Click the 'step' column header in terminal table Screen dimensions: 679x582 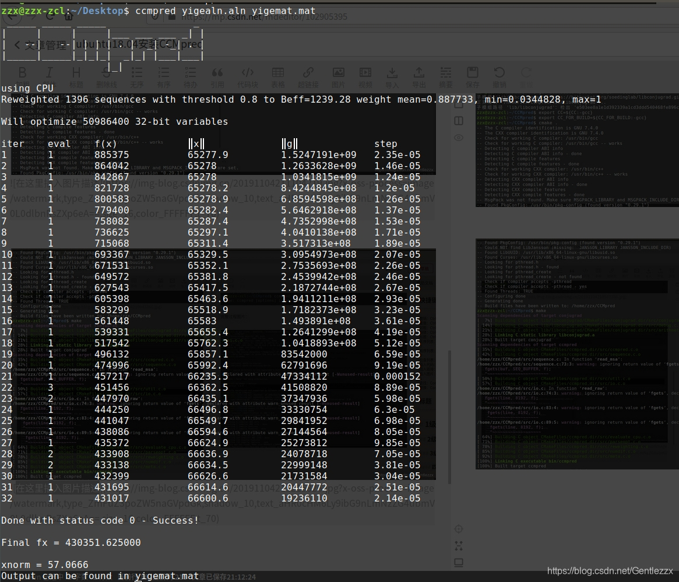(385, 144)
